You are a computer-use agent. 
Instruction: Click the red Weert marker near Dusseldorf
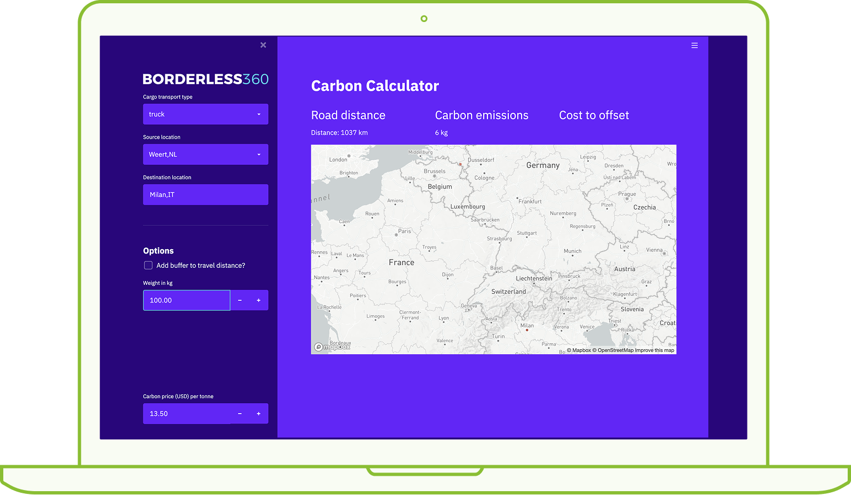pyautogui.click(x=460, y=164)
